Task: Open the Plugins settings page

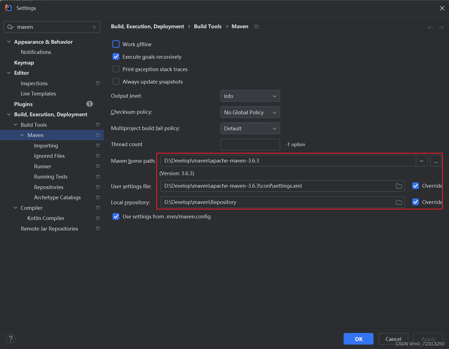Action: (x=23, y=104)
